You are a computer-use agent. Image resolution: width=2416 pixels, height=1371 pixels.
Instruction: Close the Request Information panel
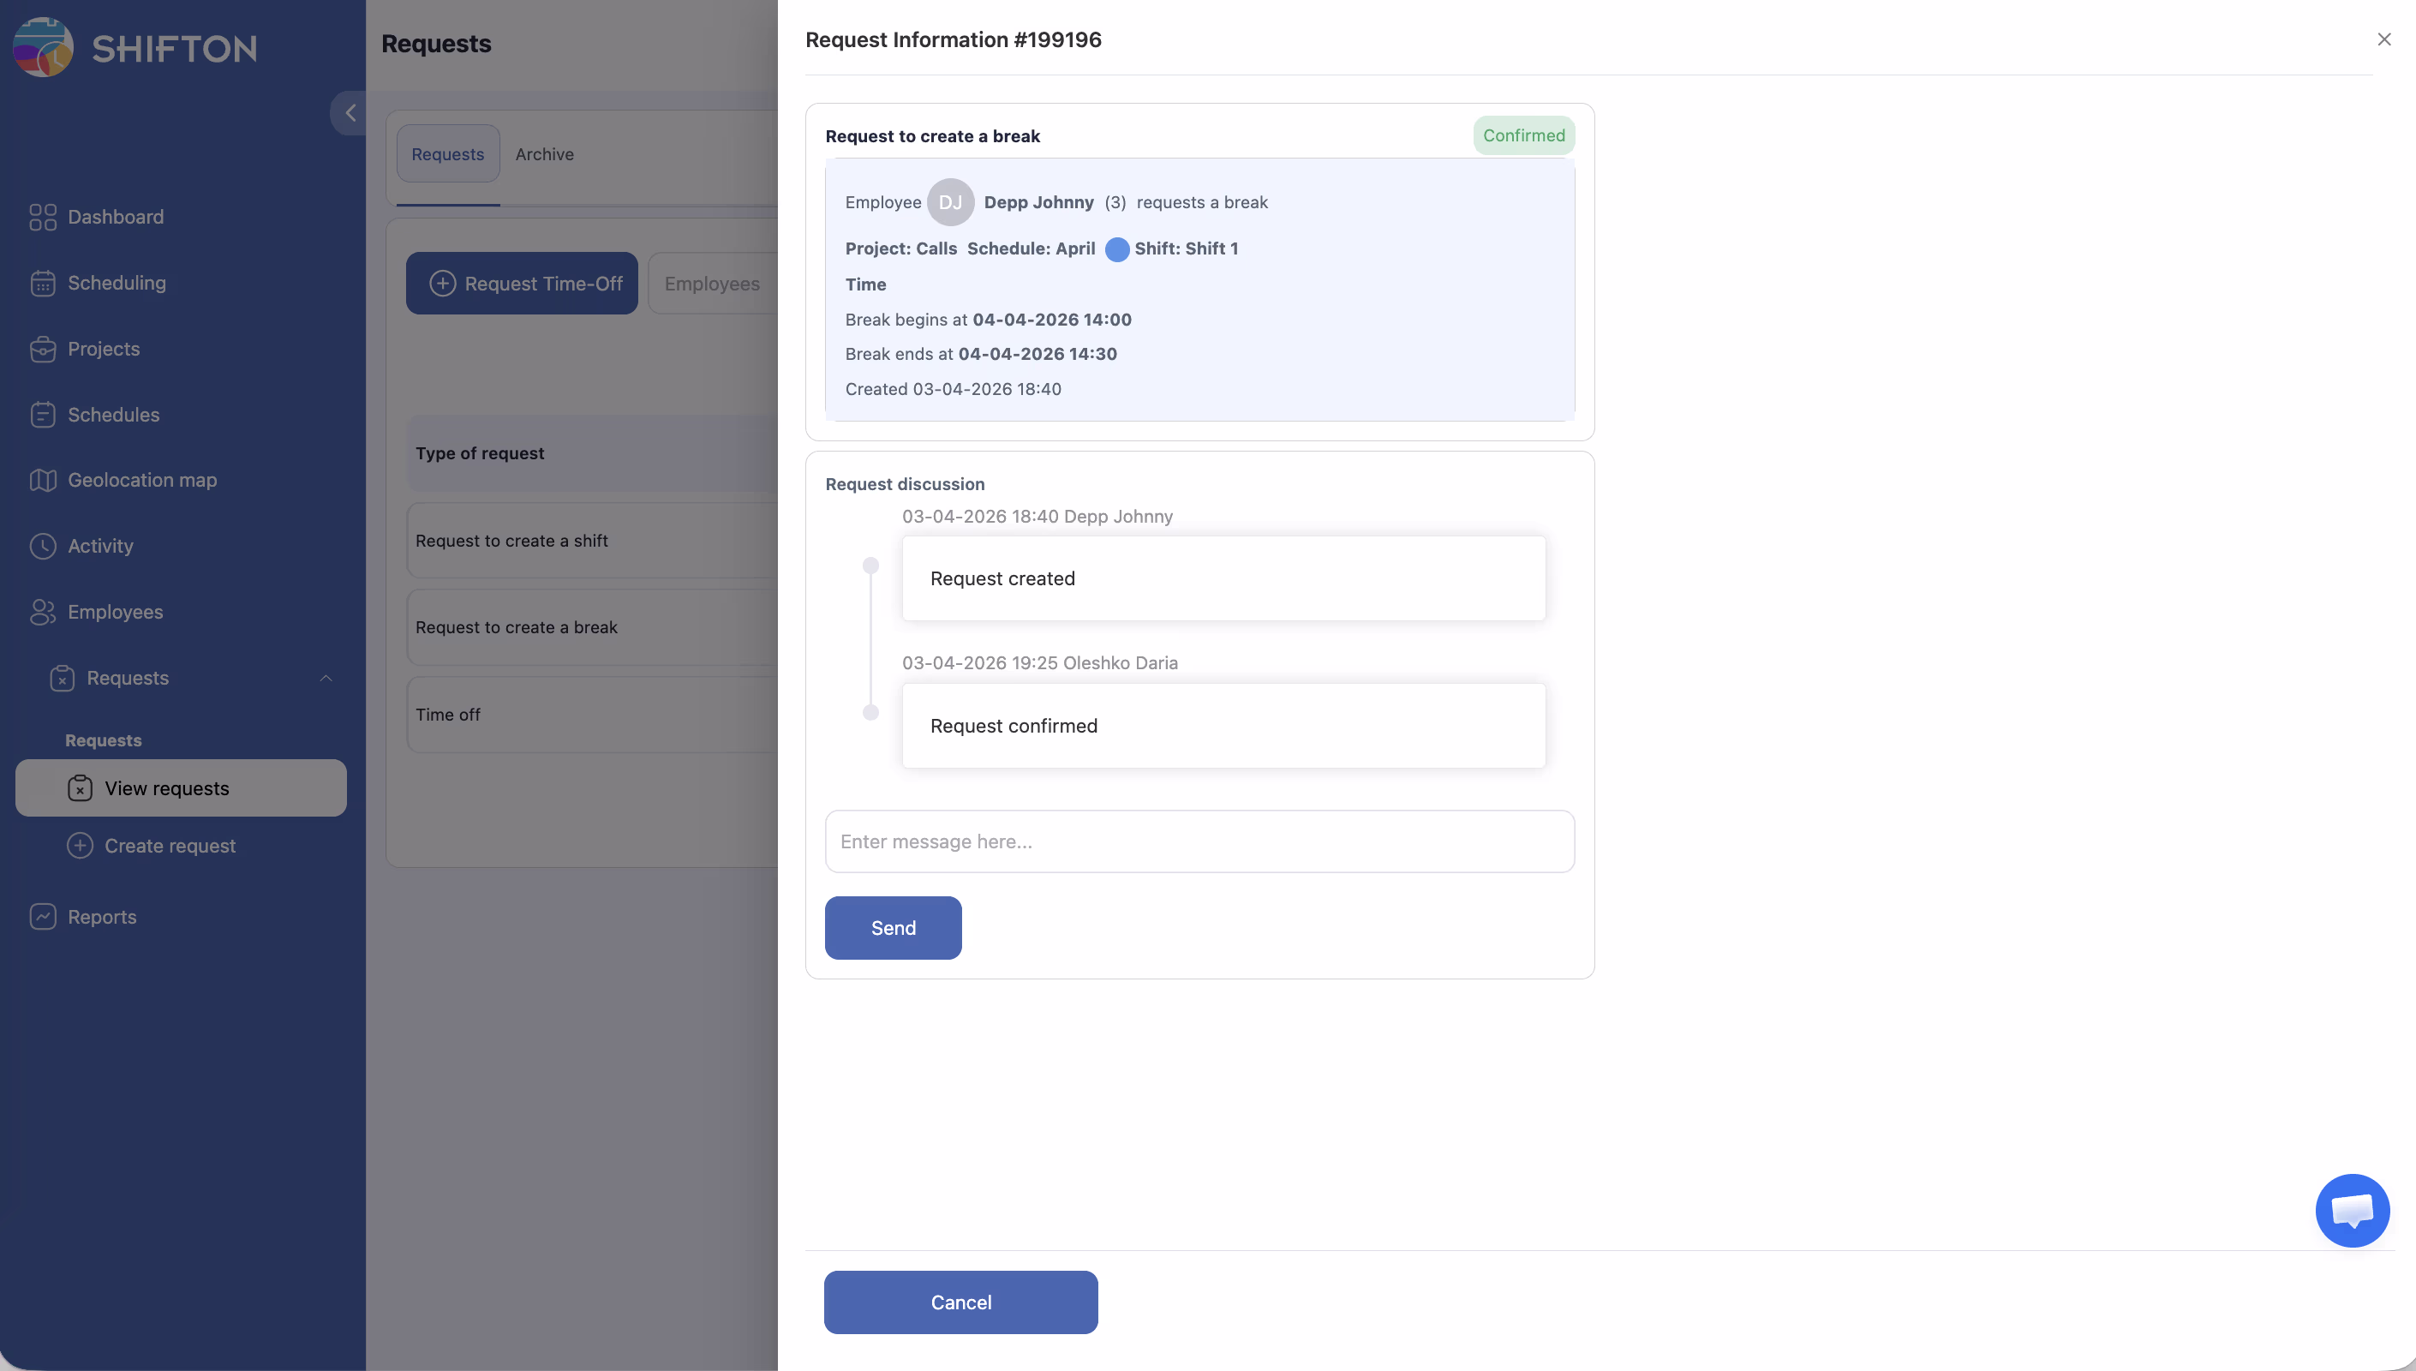click(2383, 39)
